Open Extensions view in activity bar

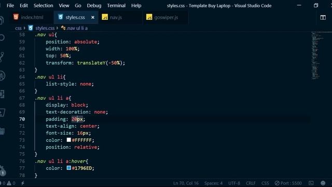[2, 94]
